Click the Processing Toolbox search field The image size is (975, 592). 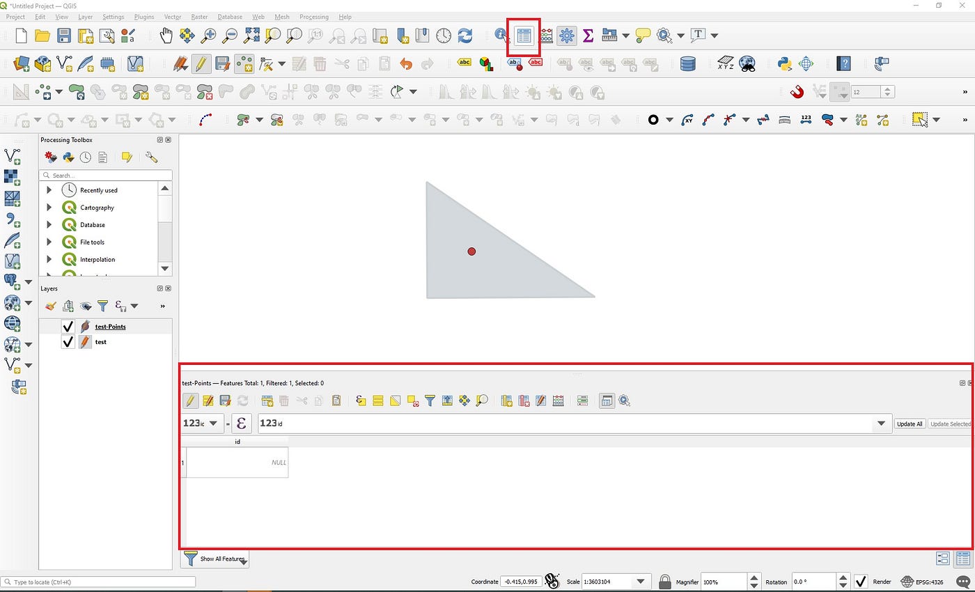pyautogui.click(x=106, y=176)
